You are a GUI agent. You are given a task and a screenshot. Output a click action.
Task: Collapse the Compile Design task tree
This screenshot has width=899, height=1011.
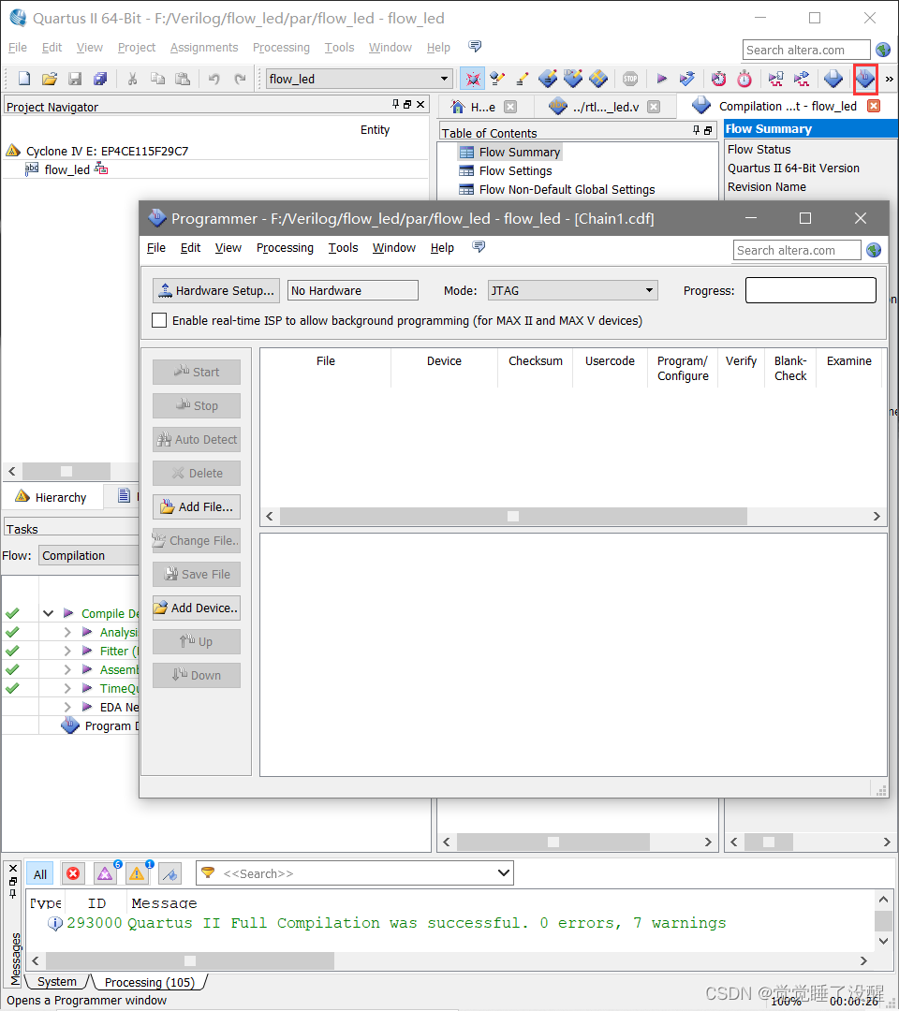tap(49, 613)
